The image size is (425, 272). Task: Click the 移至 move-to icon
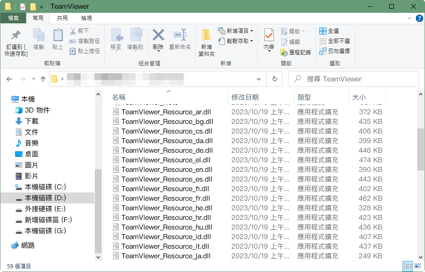click(x=117, y=35)
